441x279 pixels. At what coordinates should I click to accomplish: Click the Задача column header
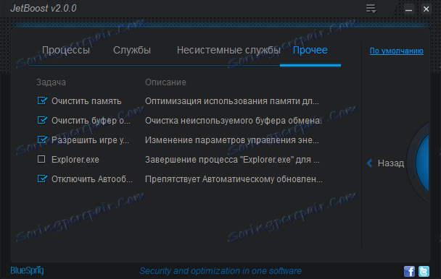click(51, 82)
